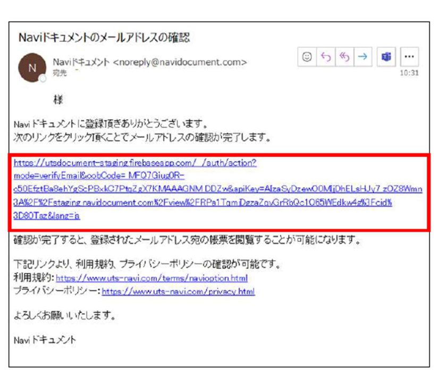Share the email to Microsoft Teams

tap(386, 57)
